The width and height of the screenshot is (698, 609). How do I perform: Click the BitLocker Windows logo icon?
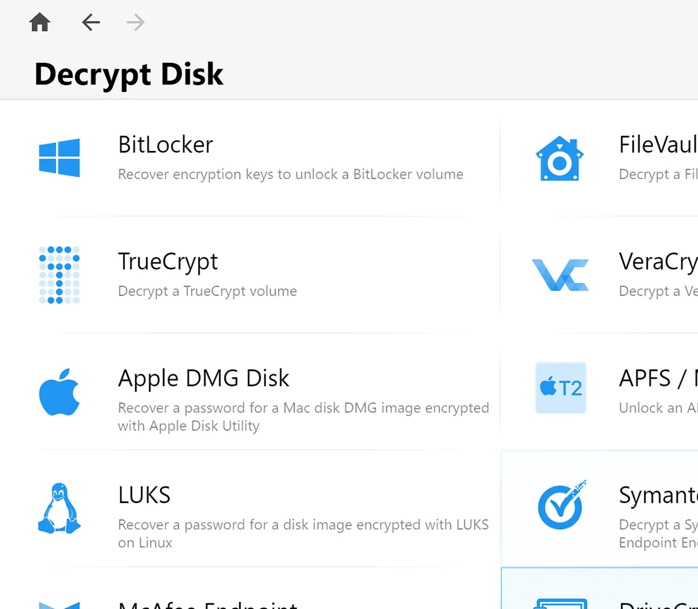(59, 157)
